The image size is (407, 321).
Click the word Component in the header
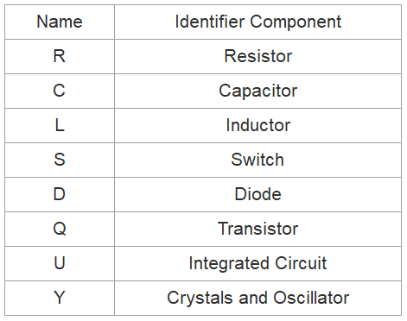coord(296,22)
